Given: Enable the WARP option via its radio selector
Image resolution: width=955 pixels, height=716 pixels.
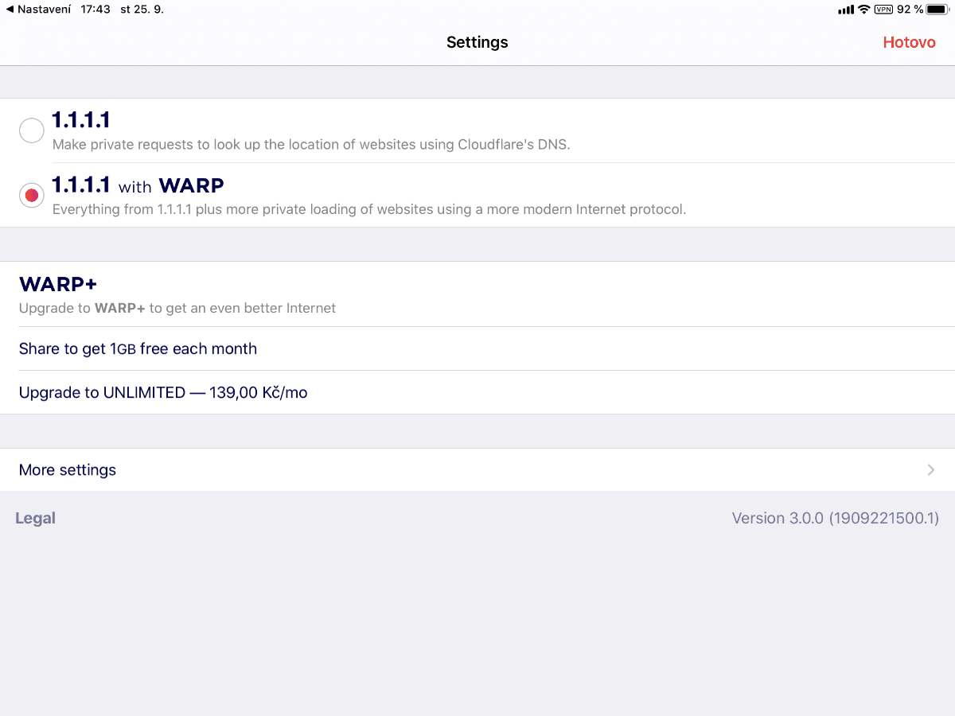Looking at the screenshot, I should [31, 195].
